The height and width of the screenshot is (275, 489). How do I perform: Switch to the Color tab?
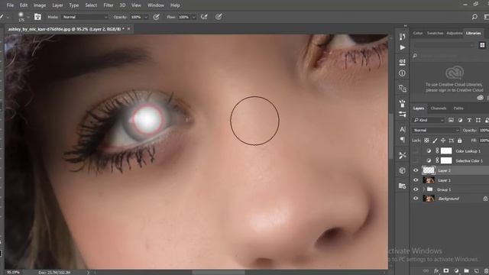point(418,33)
